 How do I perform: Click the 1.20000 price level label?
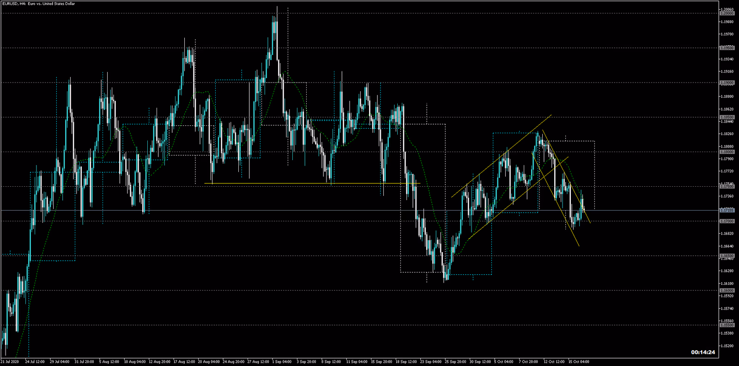(x=727, y=13)
